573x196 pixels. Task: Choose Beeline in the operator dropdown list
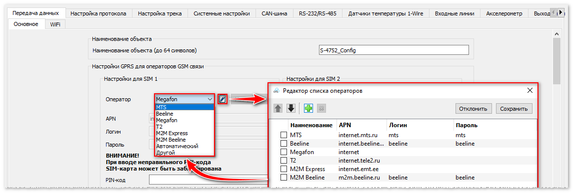click(x=184, y=114)
